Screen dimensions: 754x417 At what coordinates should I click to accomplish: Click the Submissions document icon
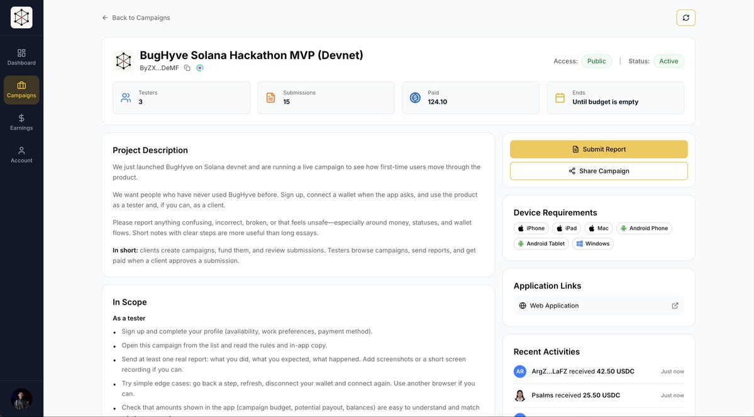271,98
